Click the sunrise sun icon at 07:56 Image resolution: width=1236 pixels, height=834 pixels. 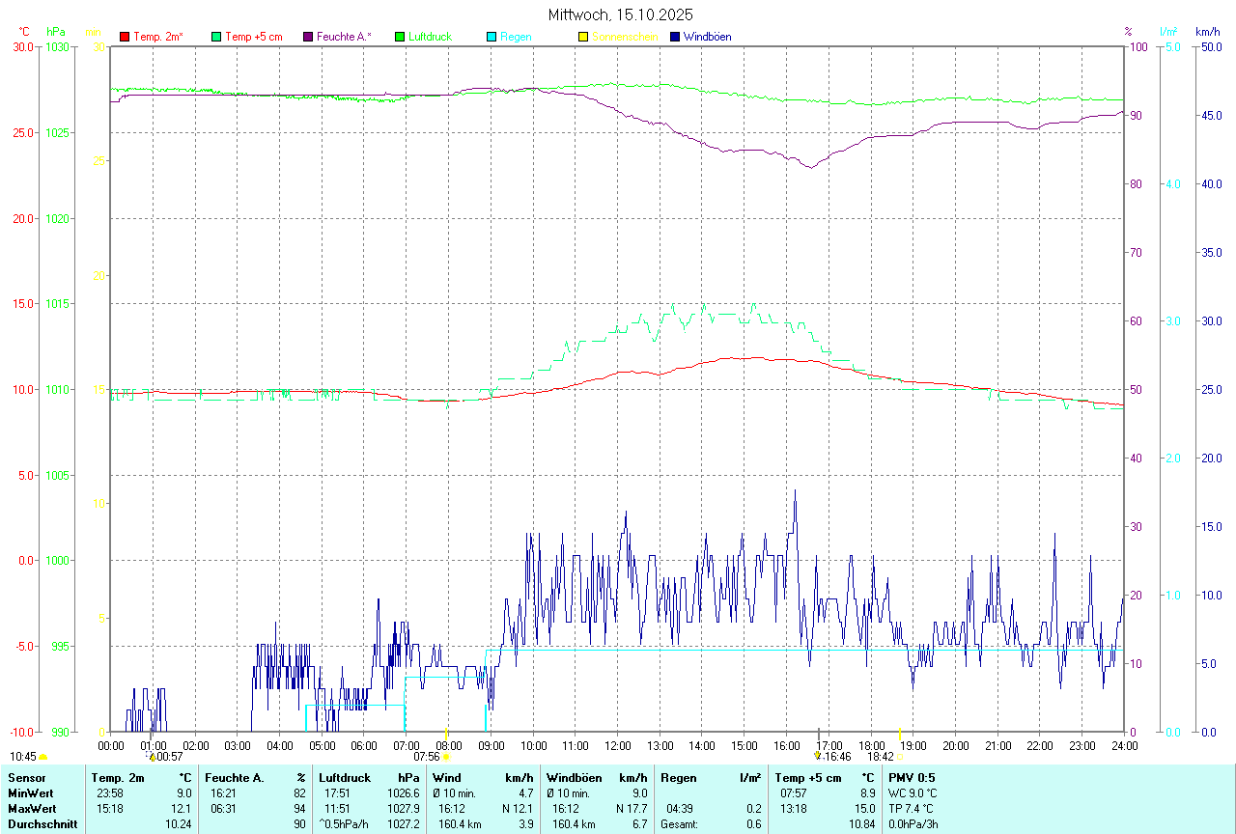pyautogui.click(x=446, y=757)
